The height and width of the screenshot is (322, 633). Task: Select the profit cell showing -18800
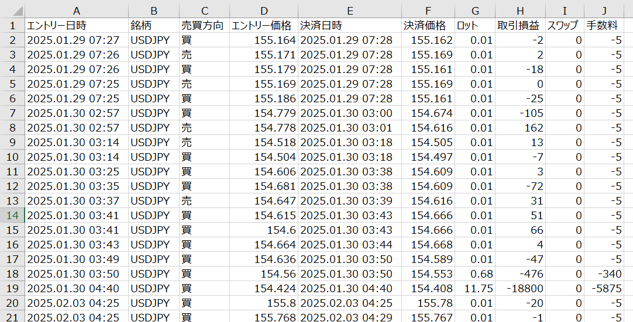point(520,289)
